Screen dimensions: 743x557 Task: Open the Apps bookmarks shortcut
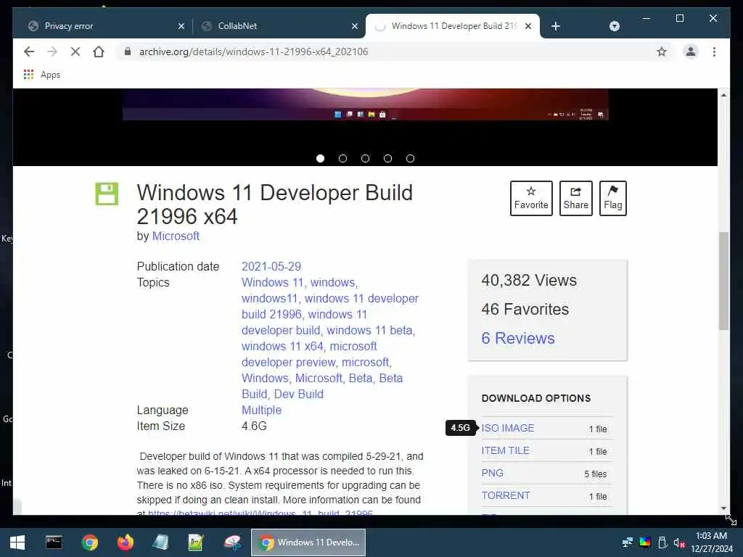41,75
